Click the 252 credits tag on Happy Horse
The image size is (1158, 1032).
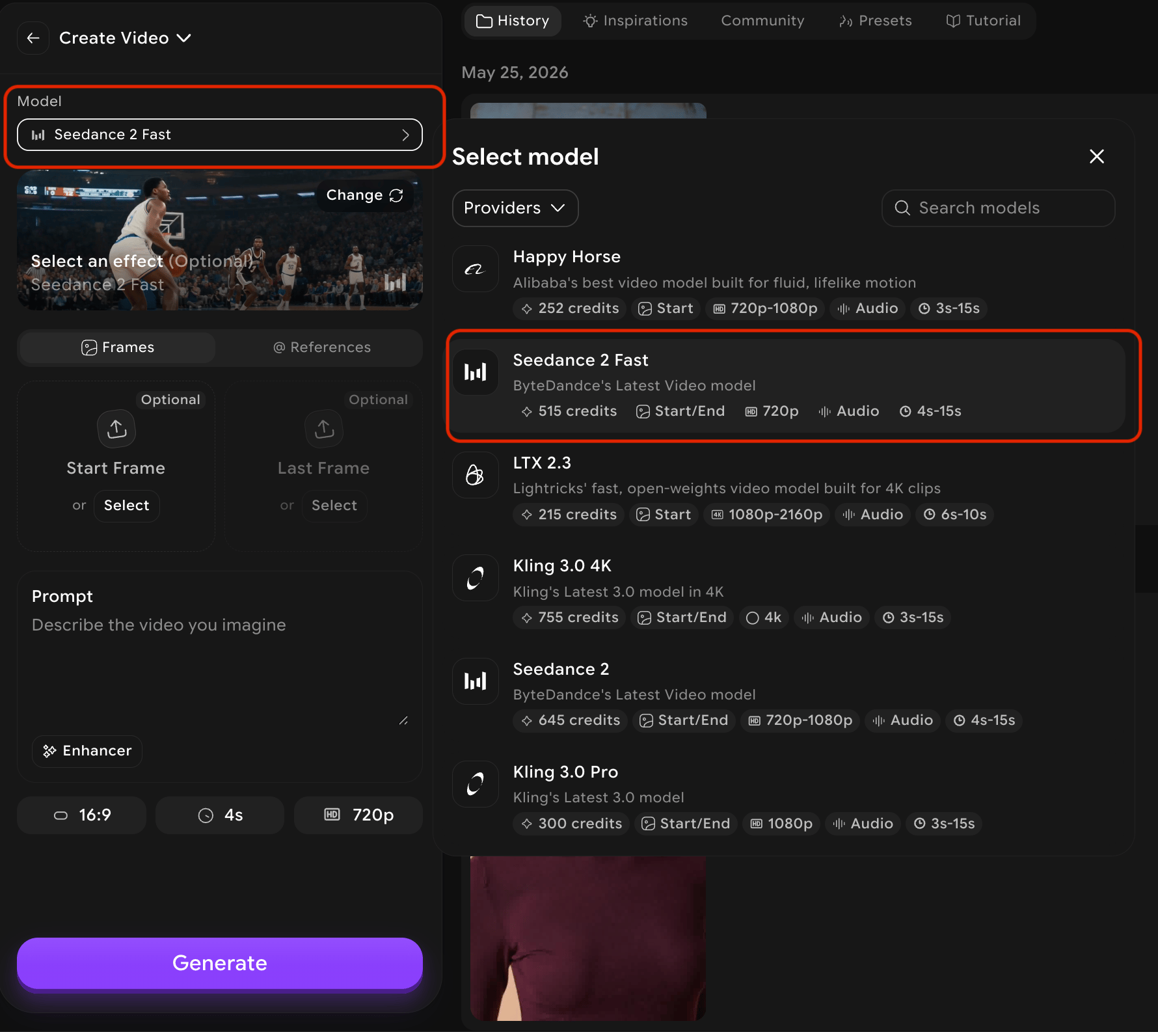(x=570, y=308)
